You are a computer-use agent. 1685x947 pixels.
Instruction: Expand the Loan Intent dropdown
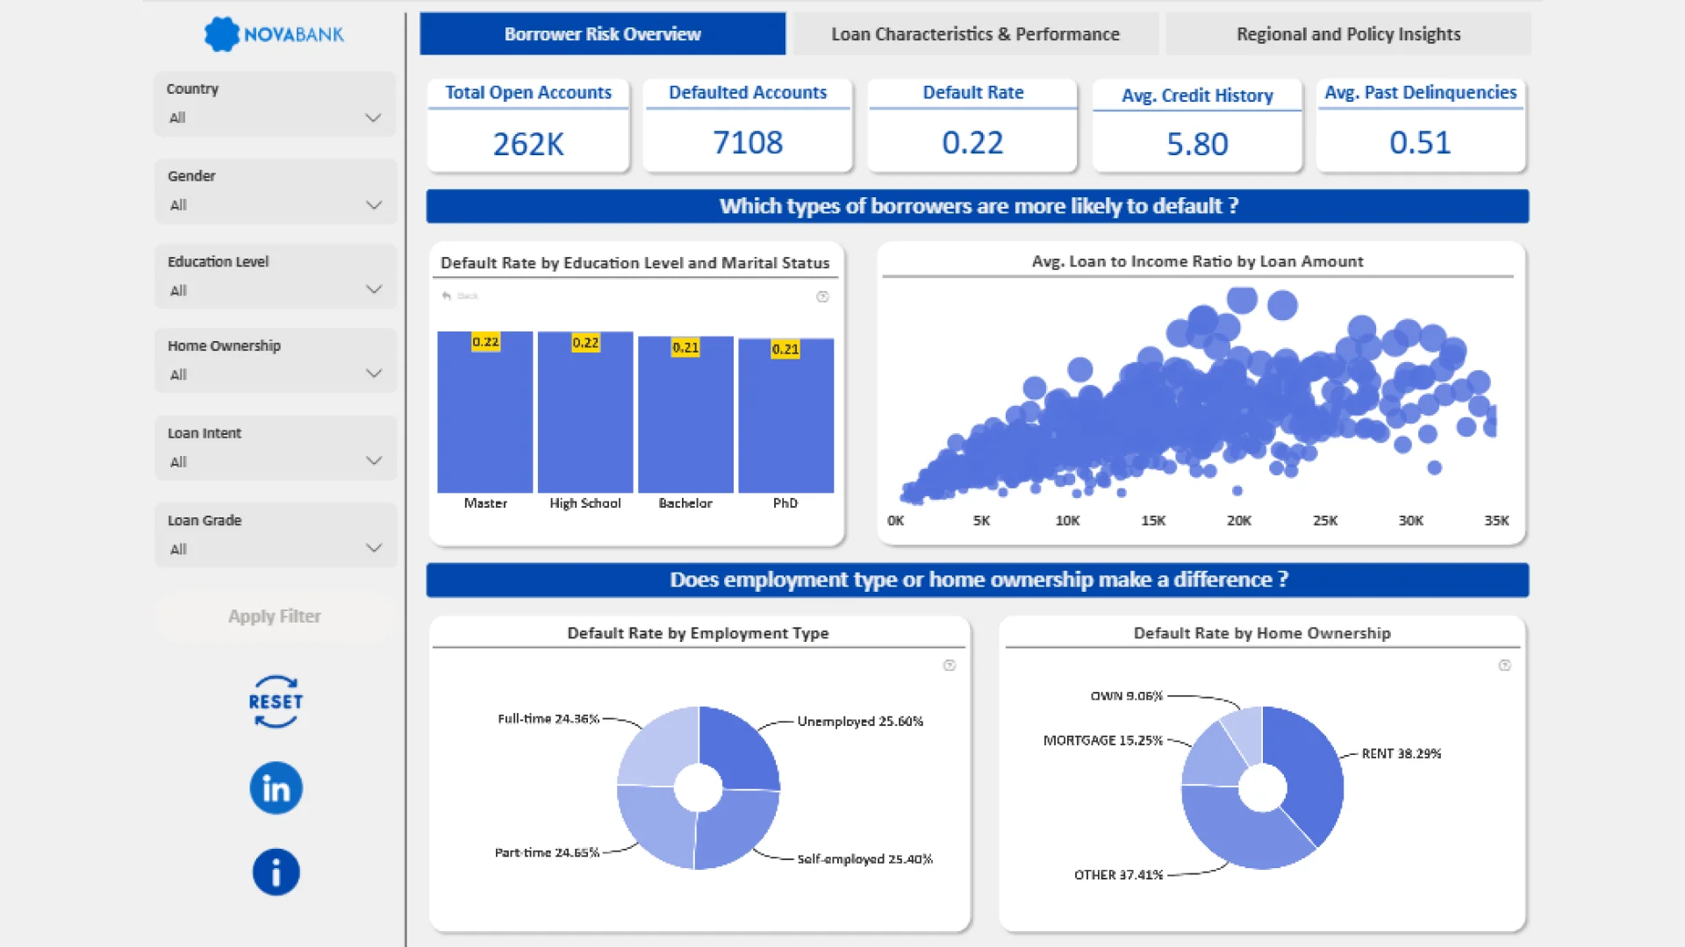[374, 461]
